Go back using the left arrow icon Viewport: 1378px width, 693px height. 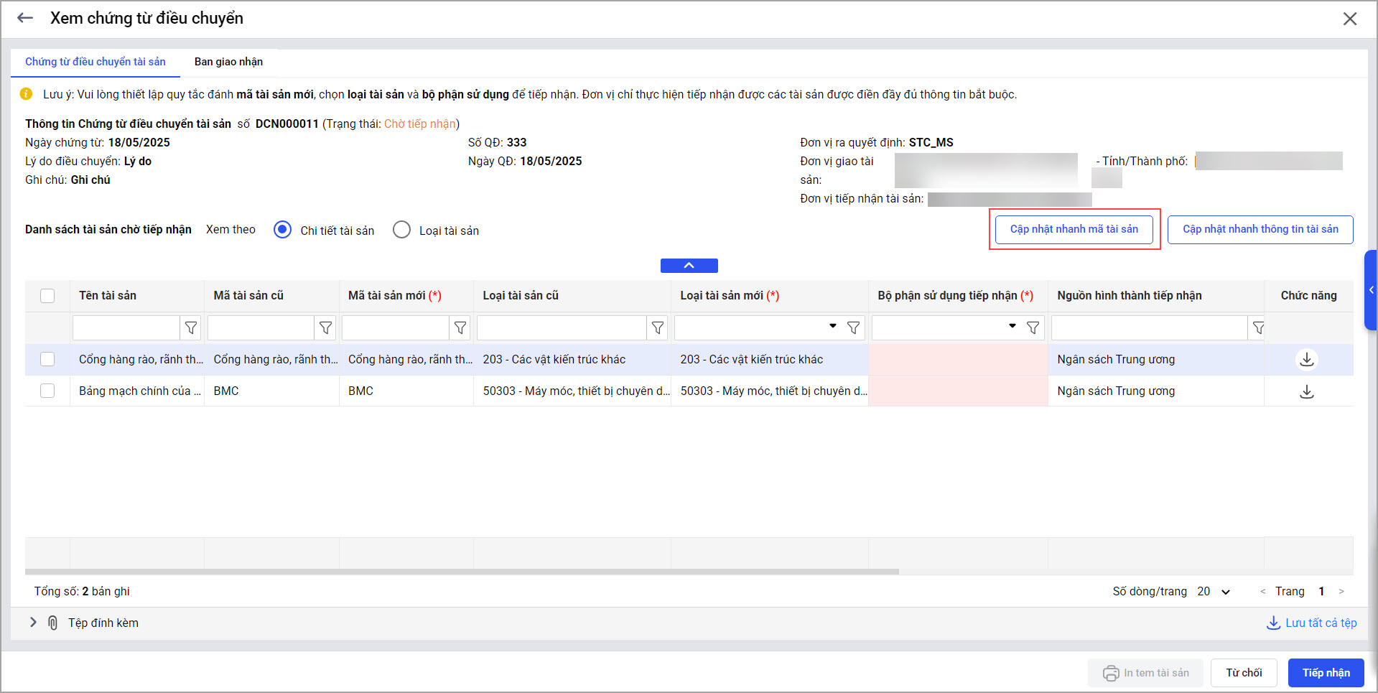[25, 19]
